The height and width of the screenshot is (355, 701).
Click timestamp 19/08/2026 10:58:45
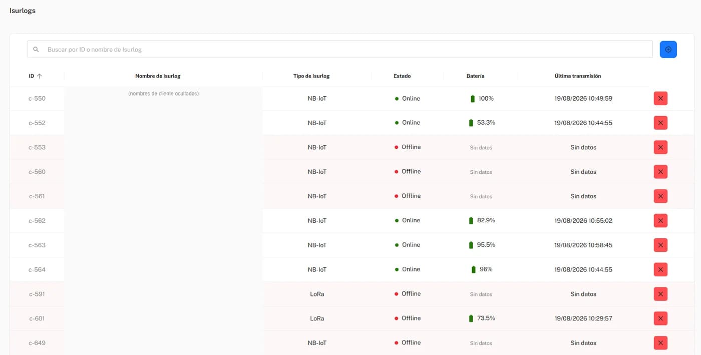click(583, 245)
